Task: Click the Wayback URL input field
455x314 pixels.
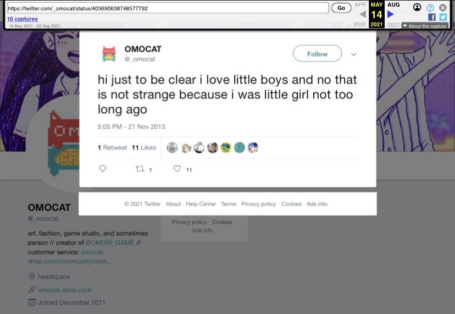Action: pos(168,8)
